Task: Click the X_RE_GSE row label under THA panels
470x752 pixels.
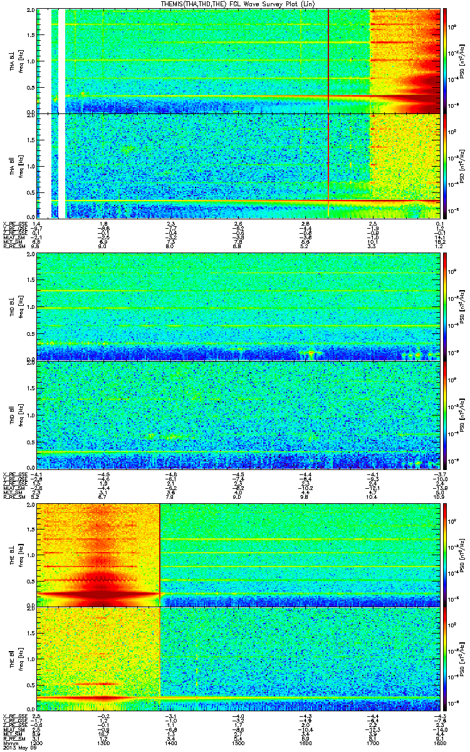Action: tap(16, 224)
